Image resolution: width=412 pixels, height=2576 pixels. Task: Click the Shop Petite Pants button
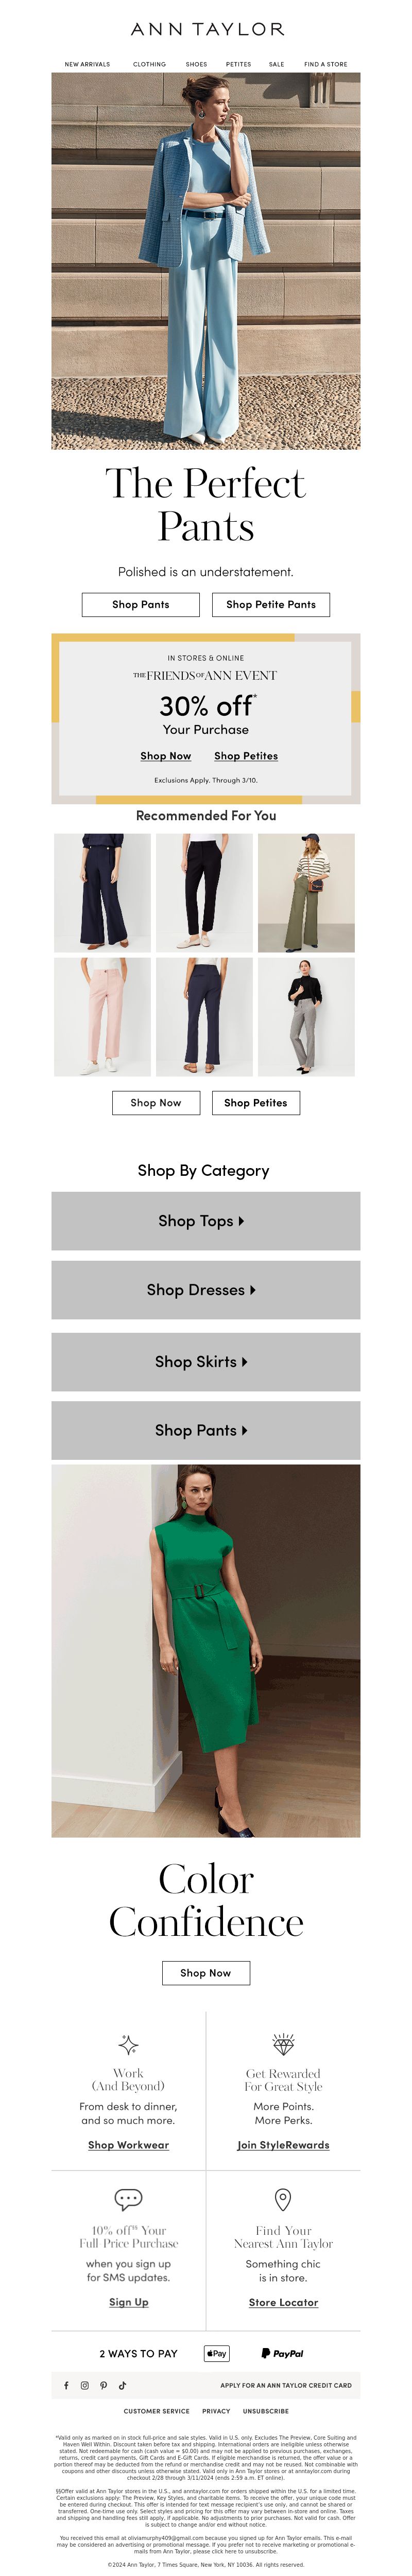pyautogui.click(x=271, y=604)
